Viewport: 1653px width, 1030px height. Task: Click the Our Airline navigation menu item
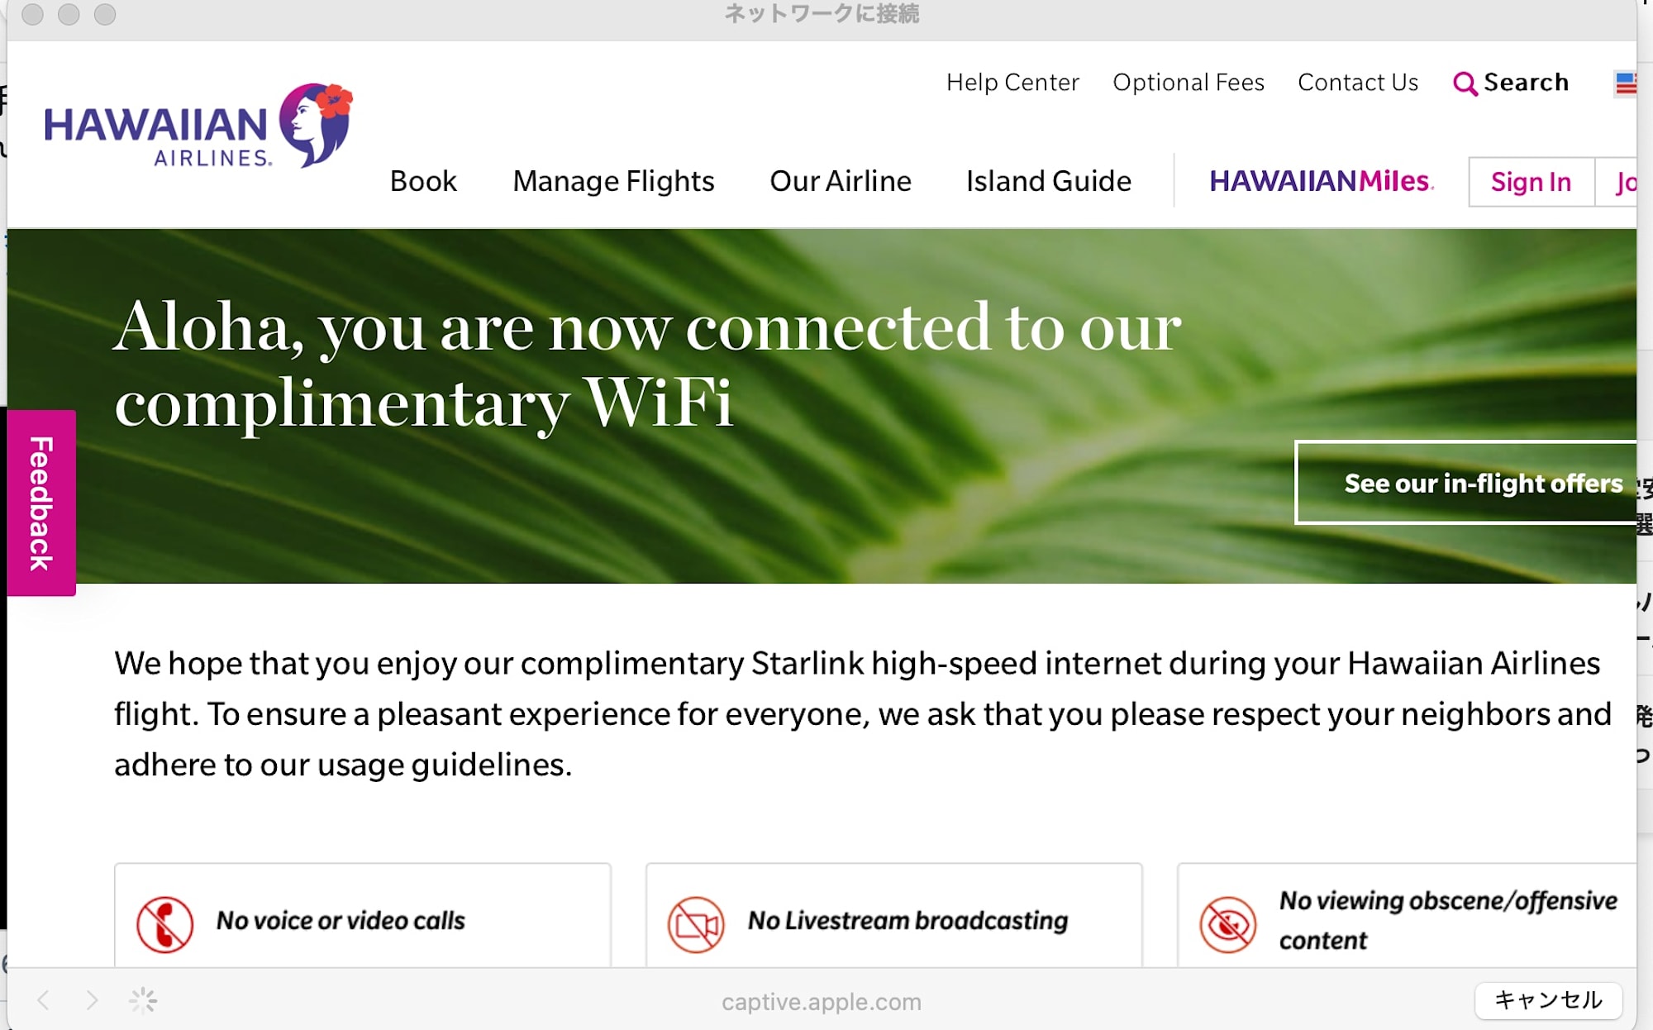(x=838, y=179)
